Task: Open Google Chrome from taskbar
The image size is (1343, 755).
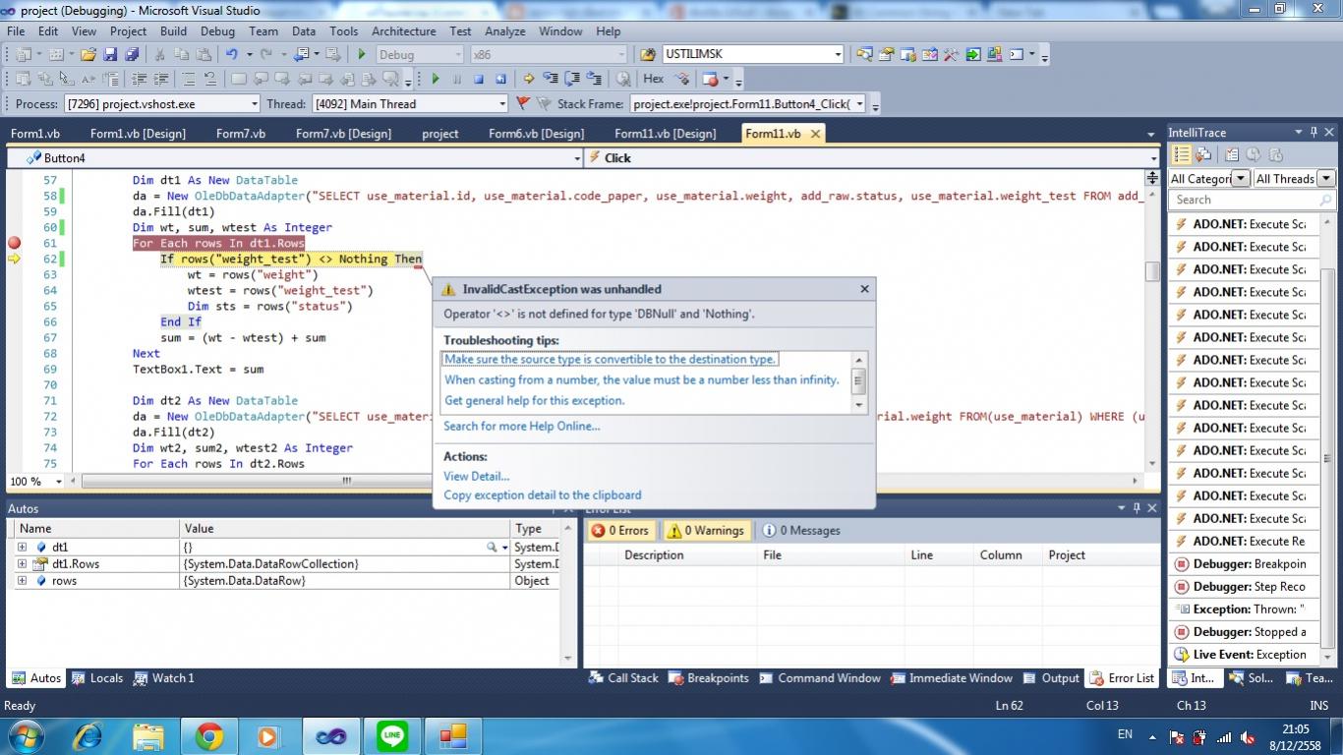Action: (208, 735)
